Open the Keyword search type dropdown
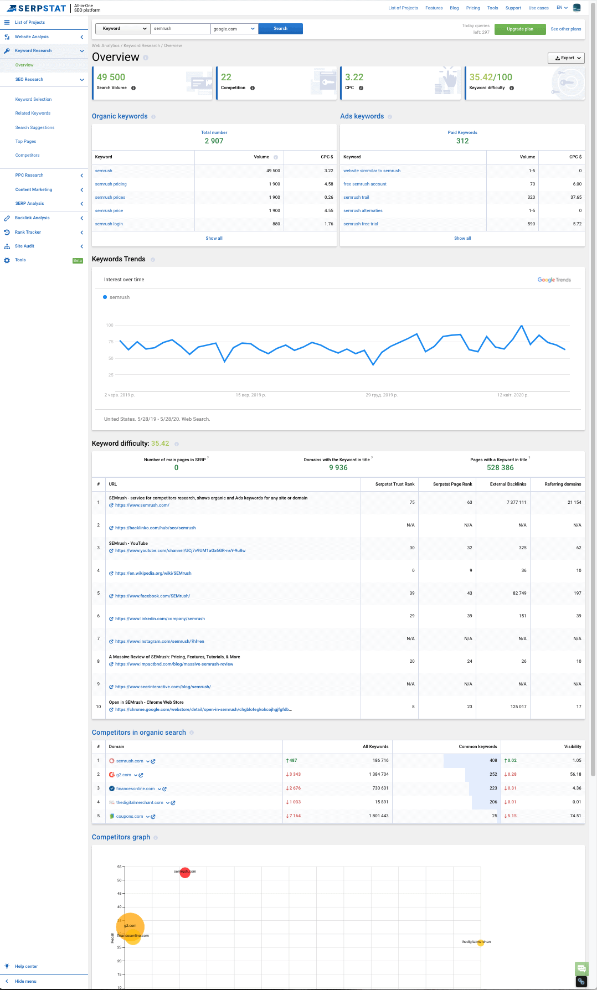Image resolution: width=597 pixels, height=990 pixels. (123, 29)
